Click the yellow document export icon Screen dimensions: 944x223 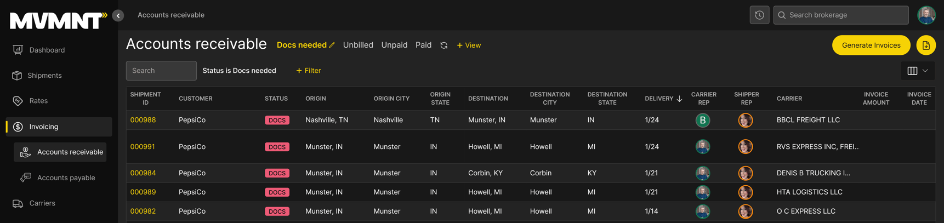(x=926, y=45)
